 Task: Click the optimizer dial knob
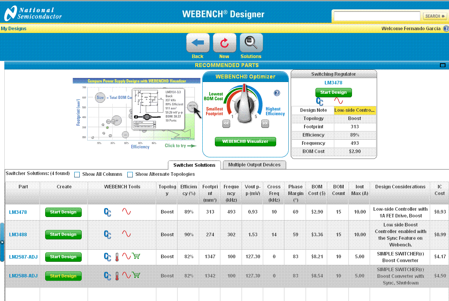[244, 104]
